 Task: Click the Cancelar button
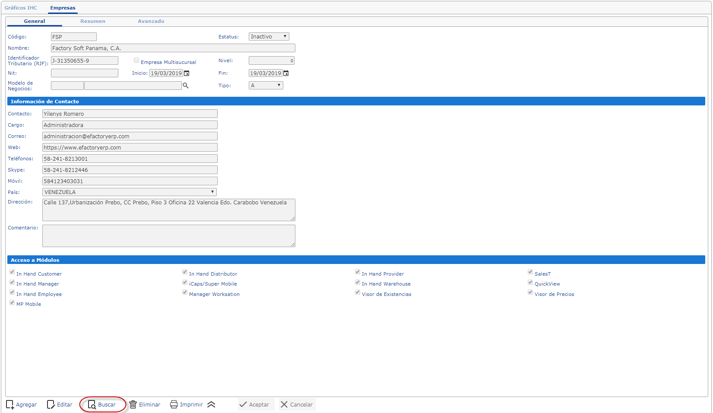pyautogui.click(x=297, y=405)
